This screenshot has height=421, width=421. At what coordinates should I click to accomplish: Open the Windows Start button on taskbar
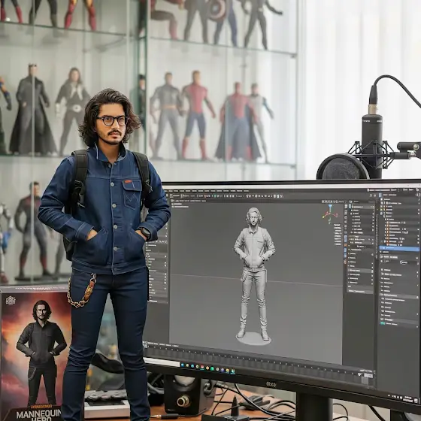pyautogui.click(x=183, y=365)
